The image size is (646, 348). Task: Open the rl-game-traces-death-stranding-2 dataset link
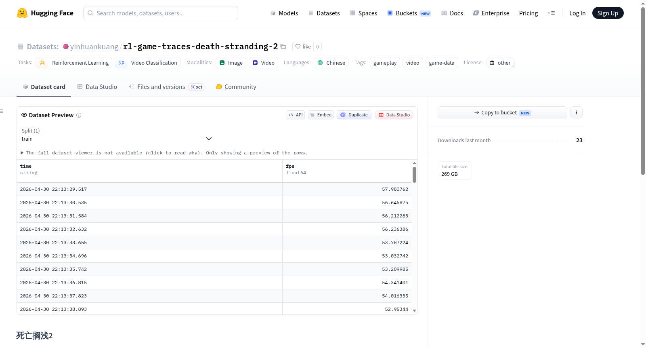tap(200, 46)
